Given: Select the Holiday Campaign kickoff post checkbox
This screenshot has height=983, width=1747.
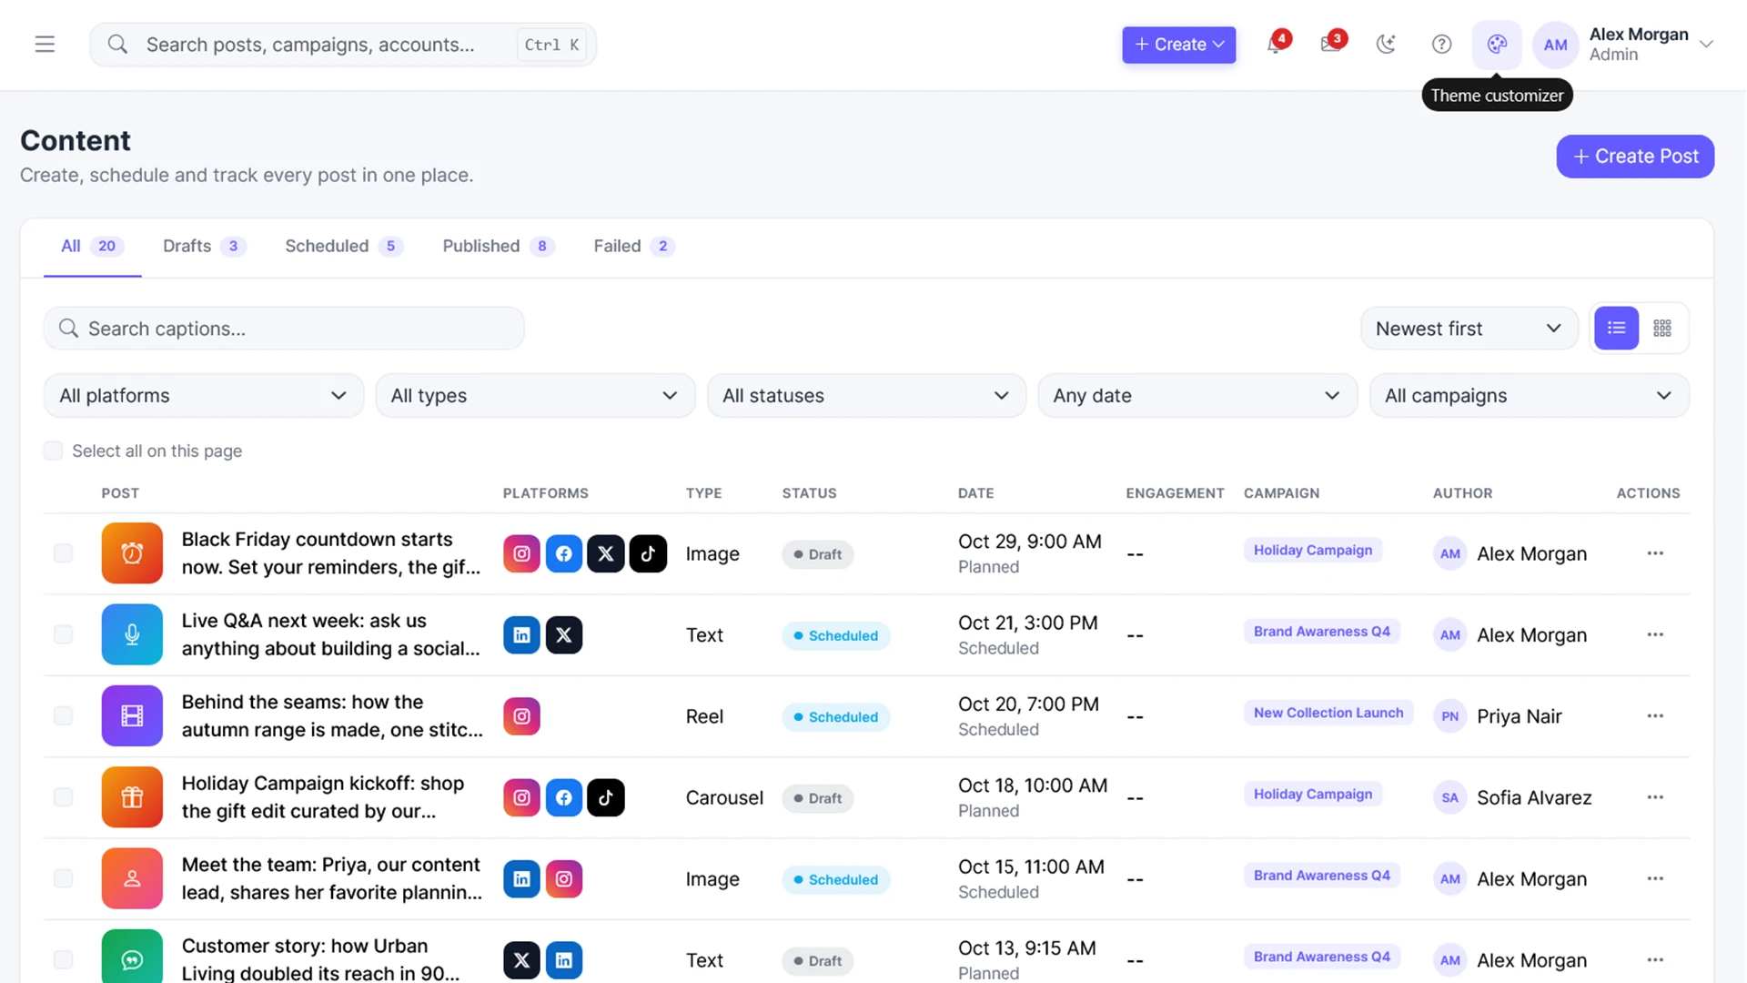Looking at the screenshot, I should pos(63,797).
